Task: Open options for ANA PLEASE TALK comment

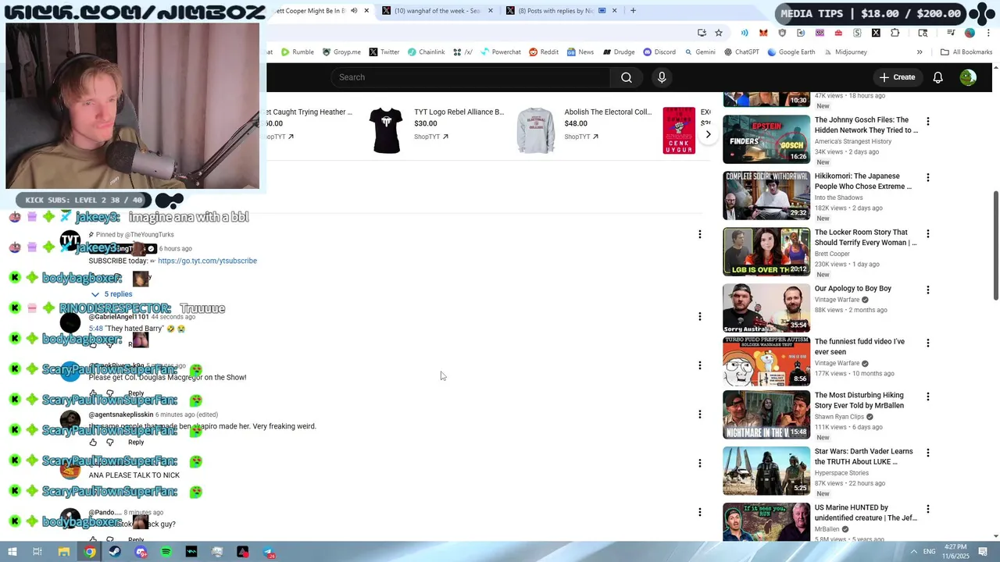Action: tap(700, 463)
